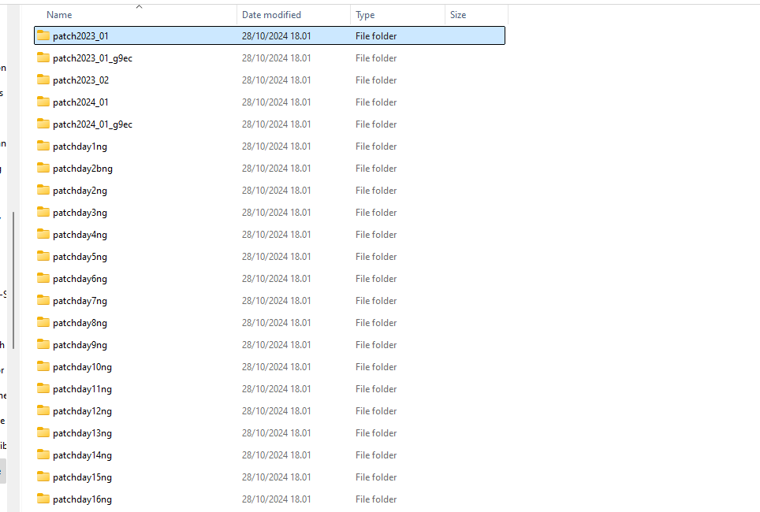This screenshot has height=512, width=760.
Task: Select the patchday7ng folder name
Action: pyautogui.click(x=80, y=301)
